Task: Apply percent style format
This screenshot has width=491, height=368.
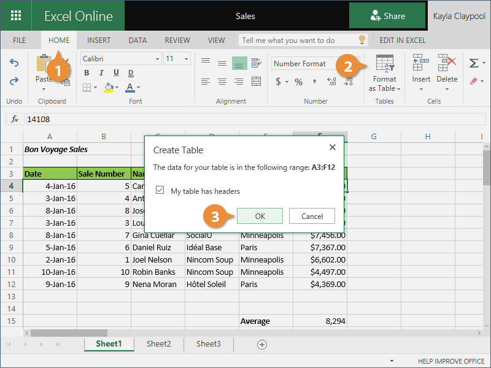Action: [298, 82]
